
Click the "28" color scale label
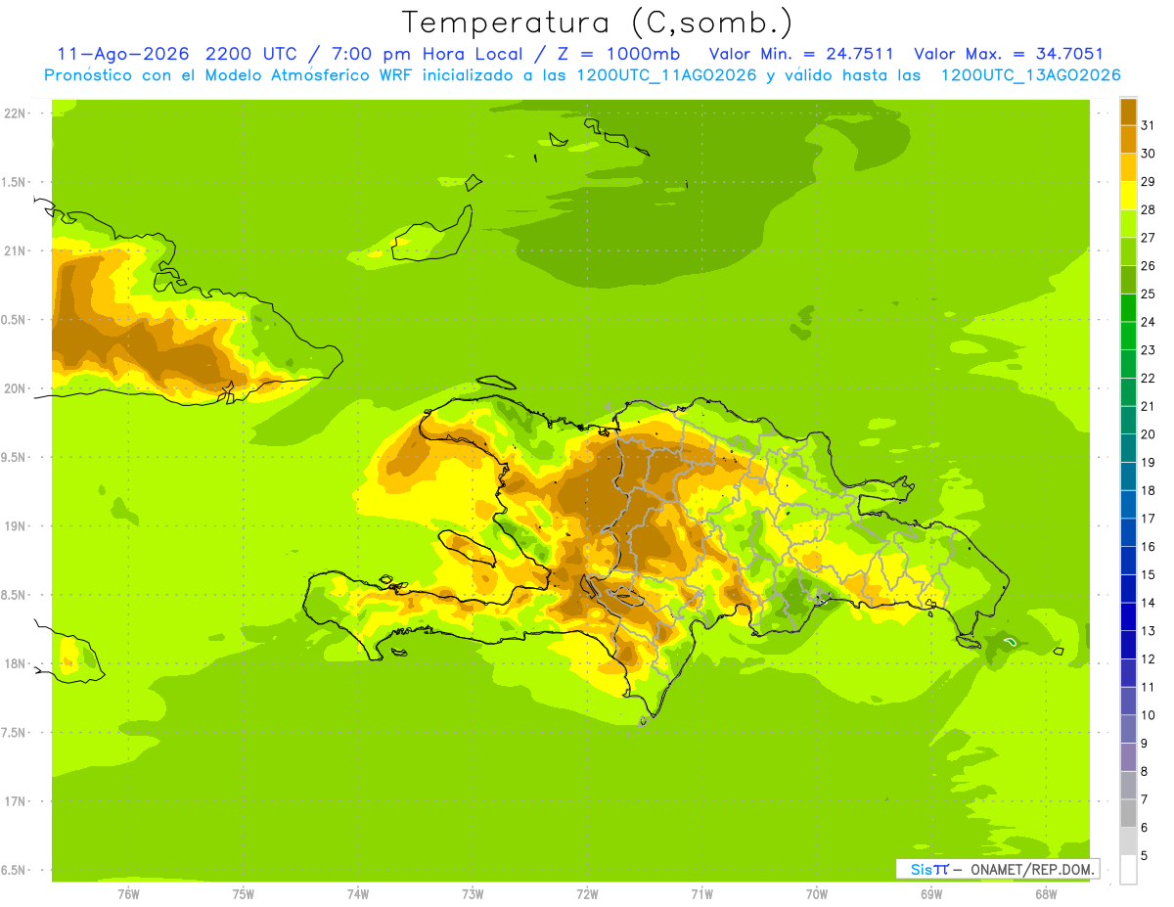pos(1148,209)
